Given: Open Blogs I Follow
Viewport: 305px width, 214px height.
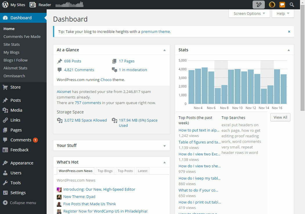Looking at the screenshot, I should (x=16, y=60).
